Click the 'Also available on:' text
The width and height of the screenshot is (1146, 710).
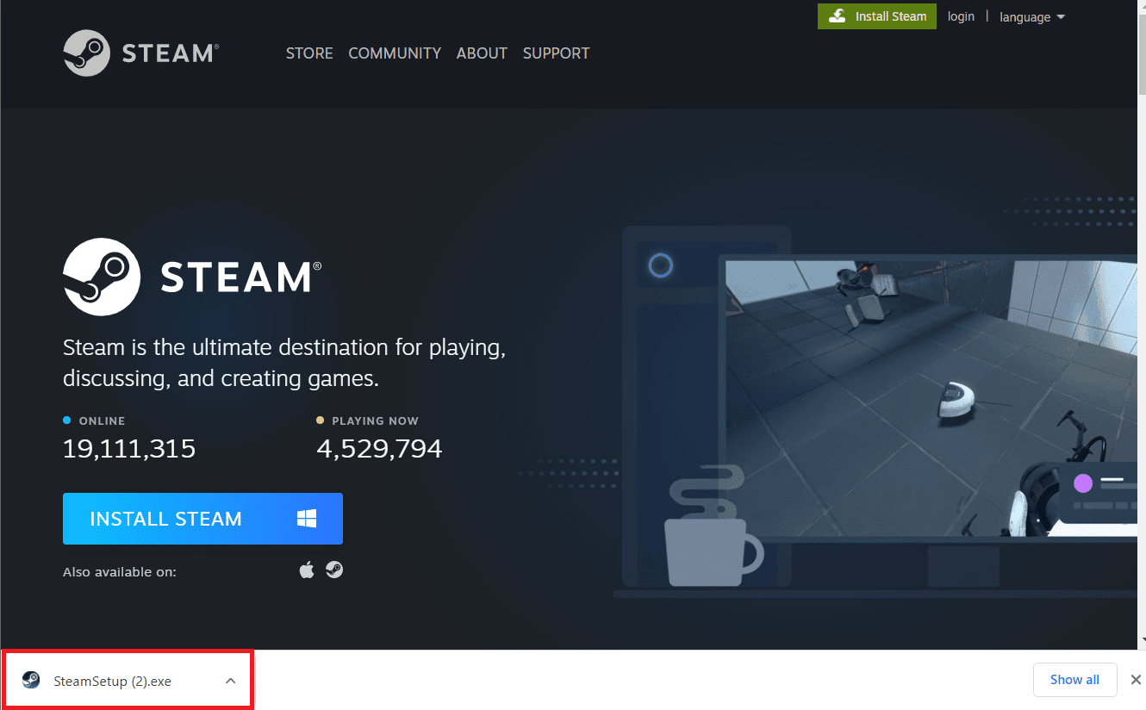click(x=120, y=571)
